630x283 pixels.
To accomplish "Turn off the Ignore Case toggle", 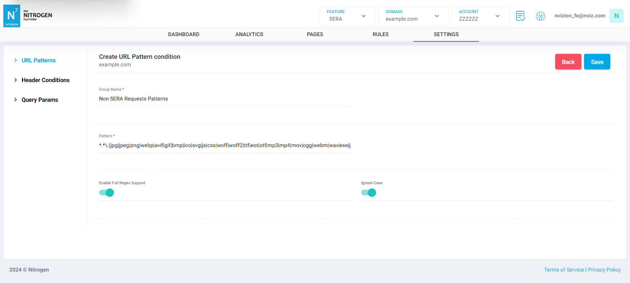I will pos(369,193).
